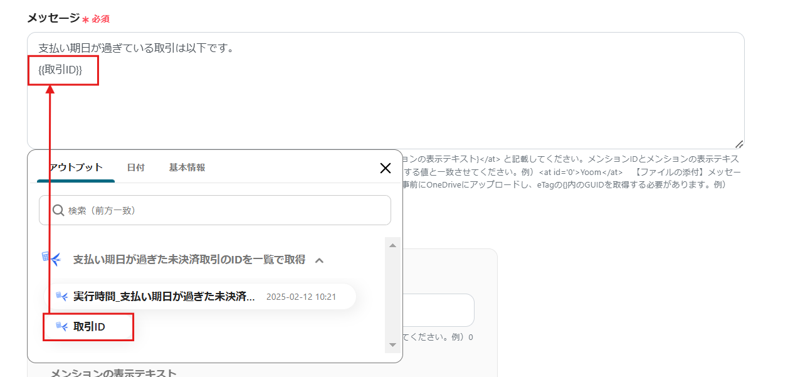Image resolution: width=788 pixels, height=377 pixels.
Task: Collapse the 支払い期日が過ぎた未決済取引 section
Action: (x=319, y=260)
